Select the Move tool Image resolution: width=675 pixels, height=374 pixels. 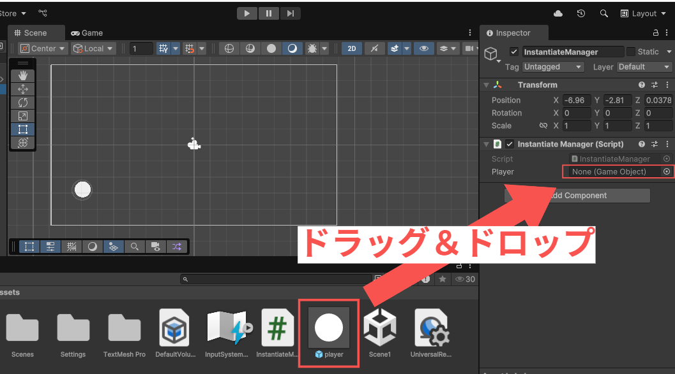(24, 90)
